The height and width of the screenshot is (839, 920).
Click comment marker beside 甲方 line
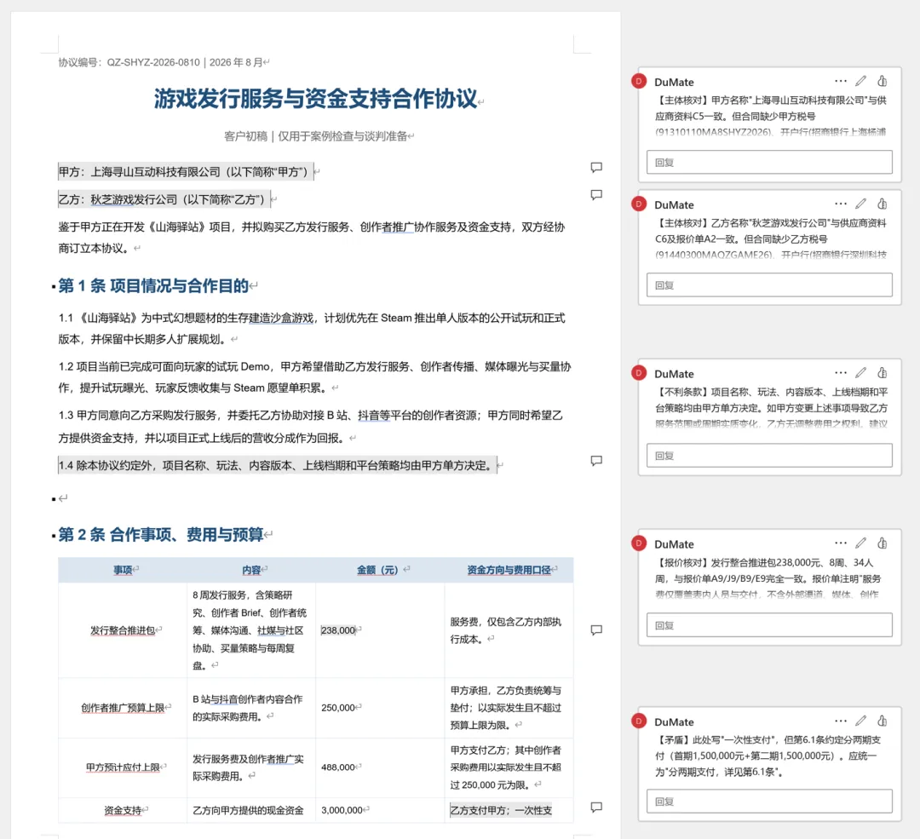click(x=596, y=168)
